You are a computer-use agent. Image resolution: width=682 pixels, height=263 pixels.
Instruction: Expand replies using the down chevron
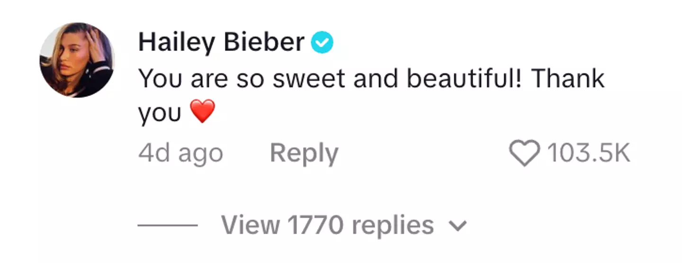458,226
